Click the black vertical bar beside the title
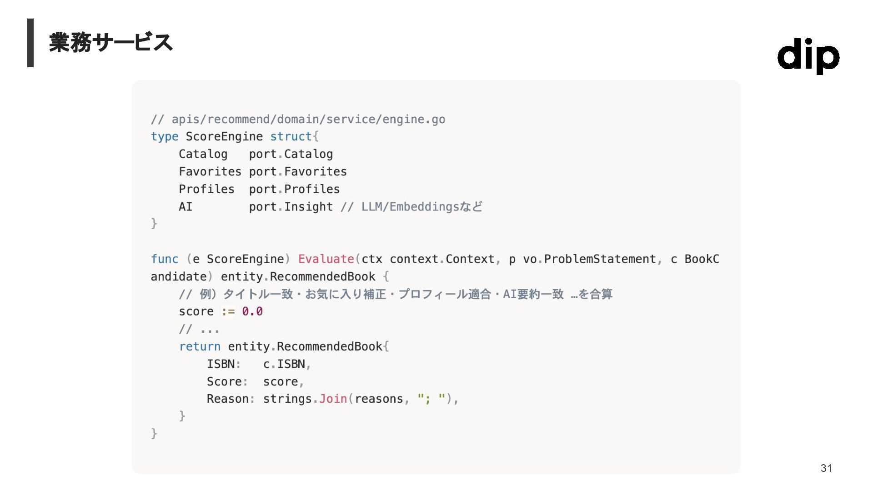Screen dimensions: 873x491 (x=30, y=43)
